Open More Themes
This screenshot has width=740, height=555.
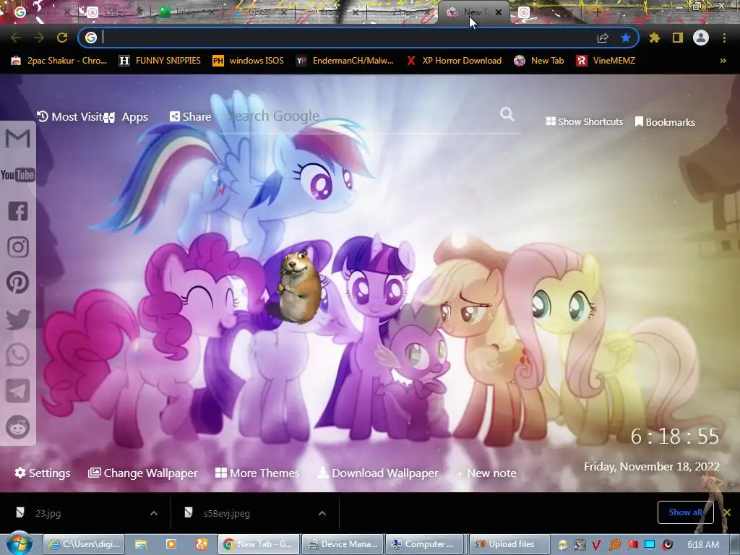click(x=257, y=473)
